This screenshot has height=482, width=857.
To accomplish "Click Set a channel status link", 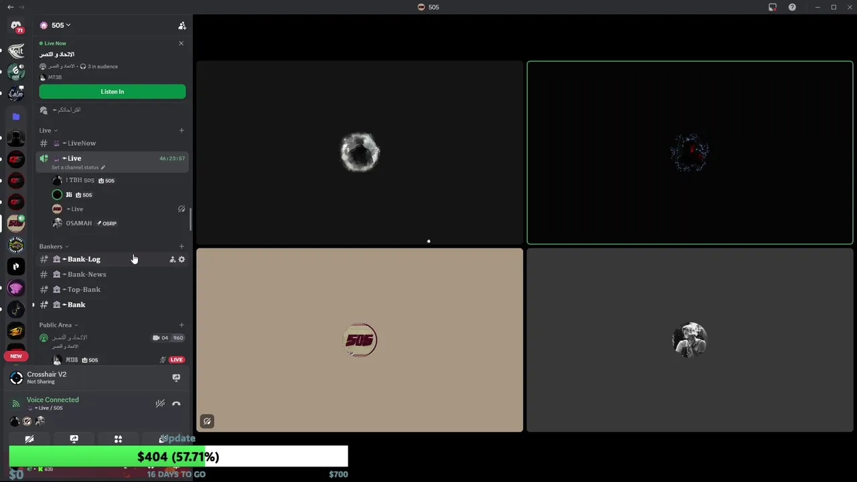I will (78, 167).
